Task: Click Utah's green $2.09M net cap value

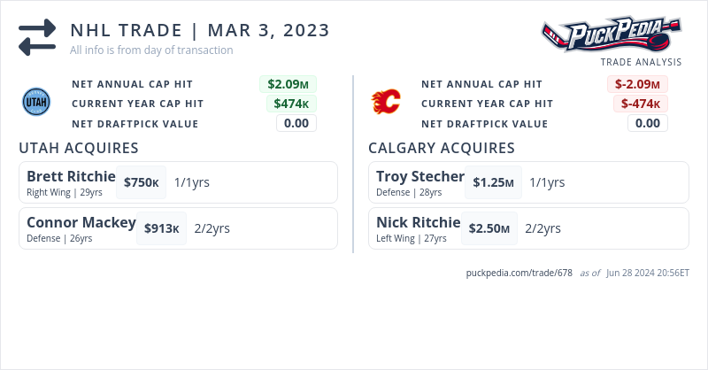Action: tap(288, 84)
